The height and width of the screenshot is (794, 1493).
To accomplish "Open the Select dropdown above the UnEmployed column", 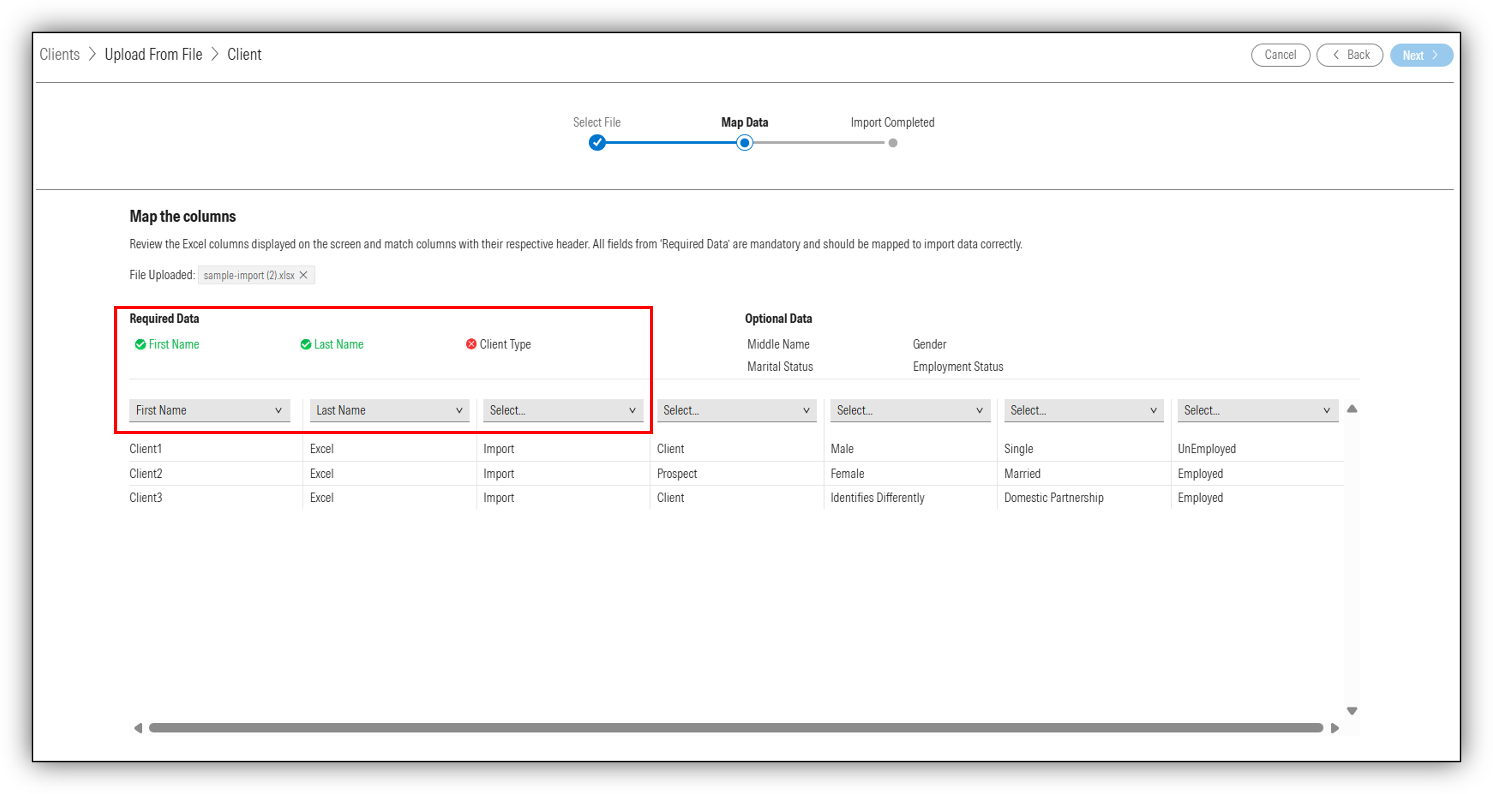I will (x=1258, y=410).
